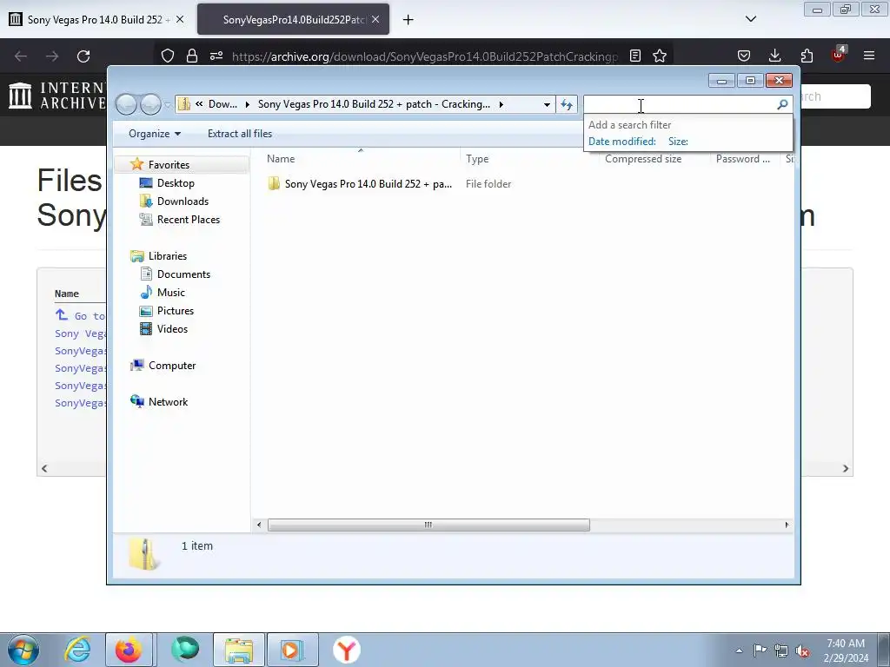The height and width of the screenshot is (667, 890).
Task: Open the Windows Start menu
Action: coord(23,650)
